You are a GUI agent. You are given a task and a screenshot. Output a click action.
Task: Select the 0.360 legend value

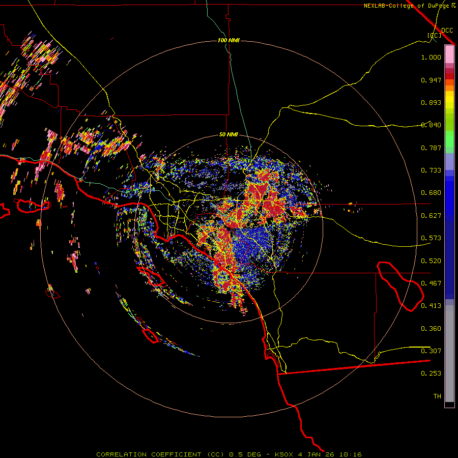point(431,329)
